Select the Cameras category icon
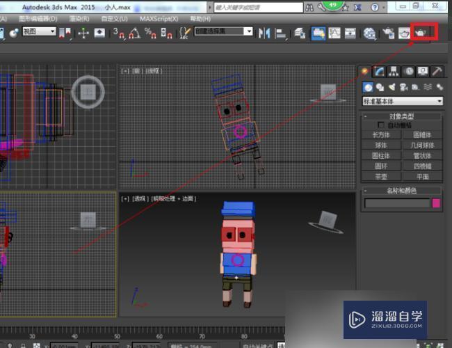The height and width of the screenshot is (348, 452). [403, 87]
